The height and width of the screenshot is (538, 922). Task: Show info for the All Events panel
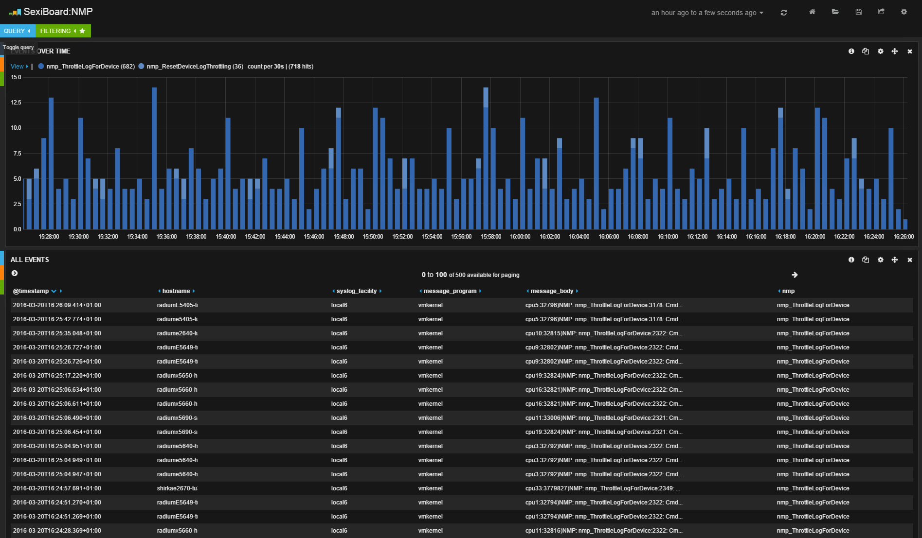tap(851, 260)
